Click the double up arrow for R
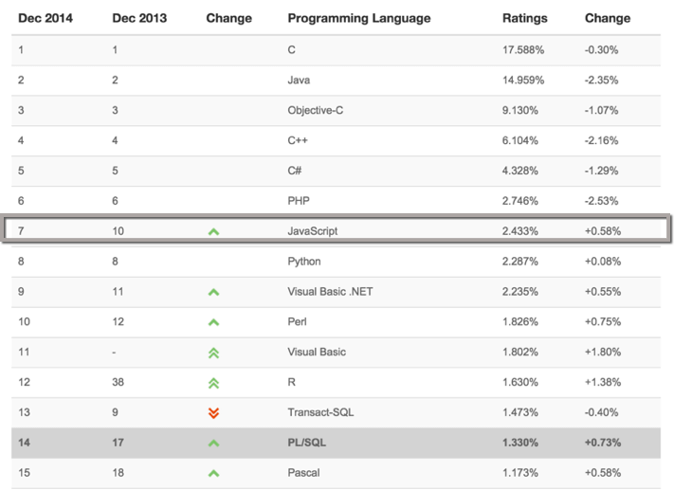The width and height of the screenshot is (674, 490). pos(213,383)
